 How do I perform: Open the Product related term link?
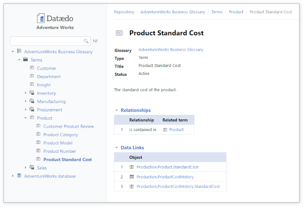pyautogui.click(x=176, y=130)
